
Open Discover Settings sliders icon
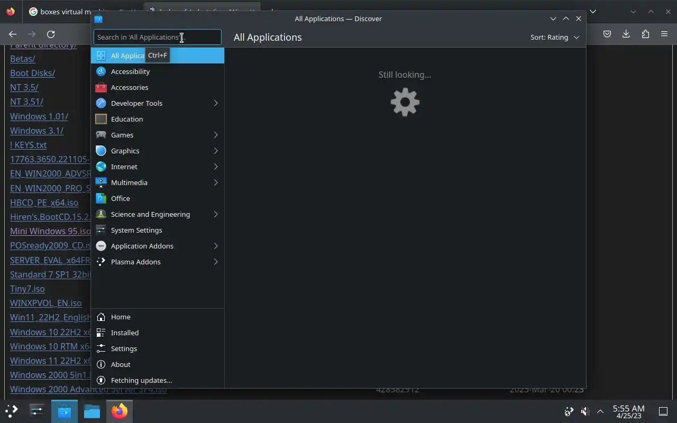(101, 348)
